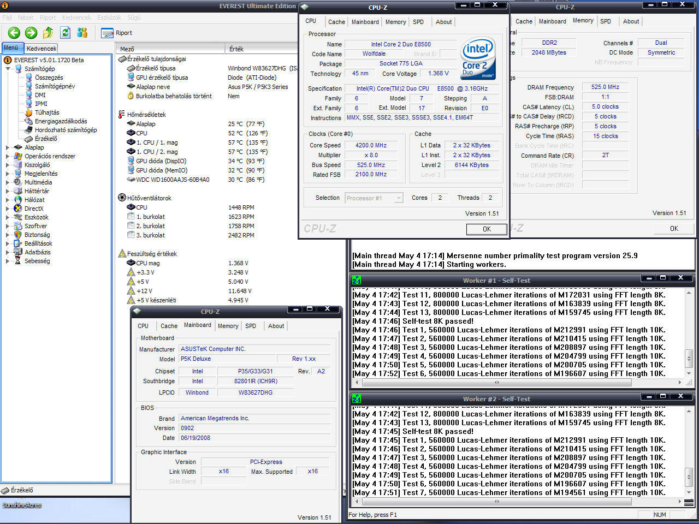Click the EVEREST v5.01.1720 Beta root node
Screen dimensions: 699x524
(x=49, y=60)
